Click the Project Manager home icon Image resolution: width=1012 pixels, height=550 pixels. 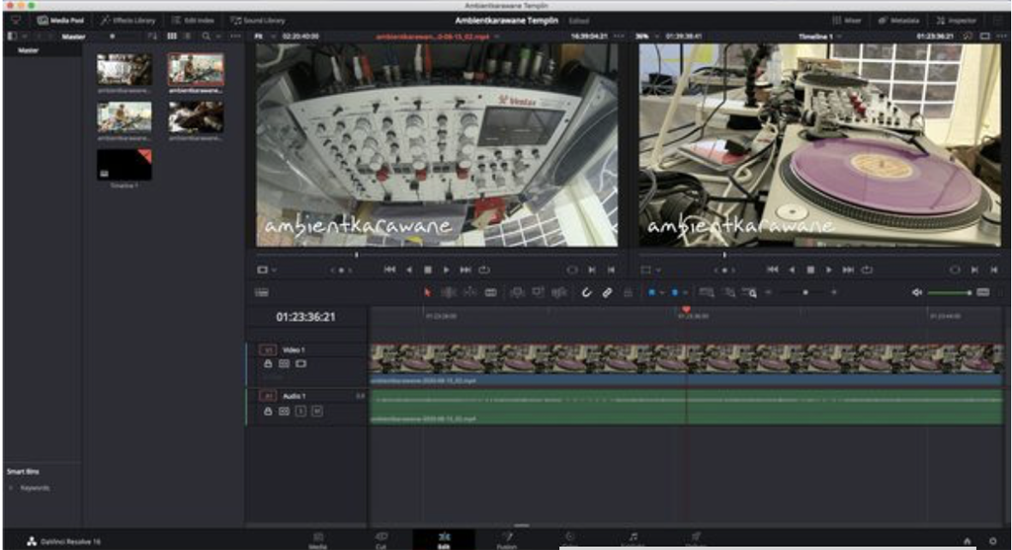click(x=967, y=540)
